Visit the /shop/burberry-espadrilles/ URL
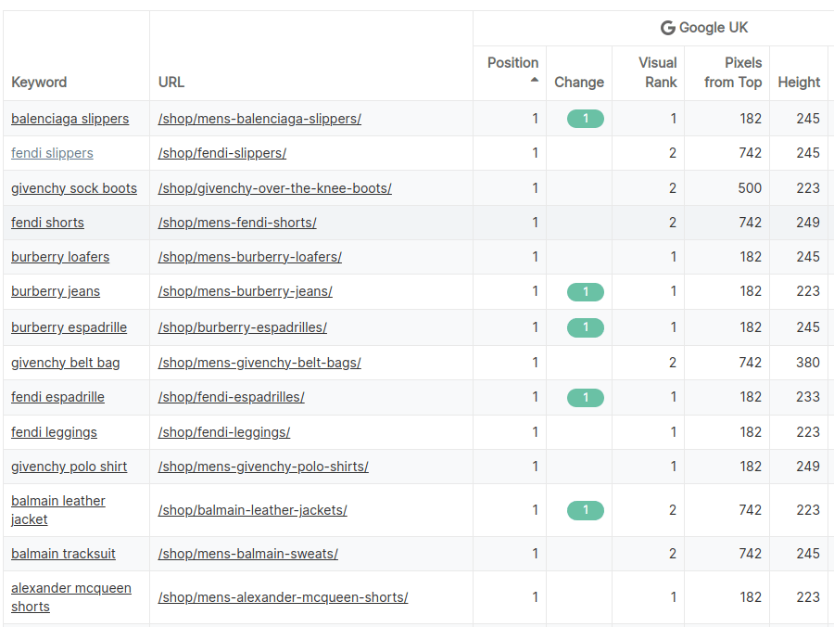The height and width of the screenshot is (627, 834). pyautogui.click(x=243, y=327)
